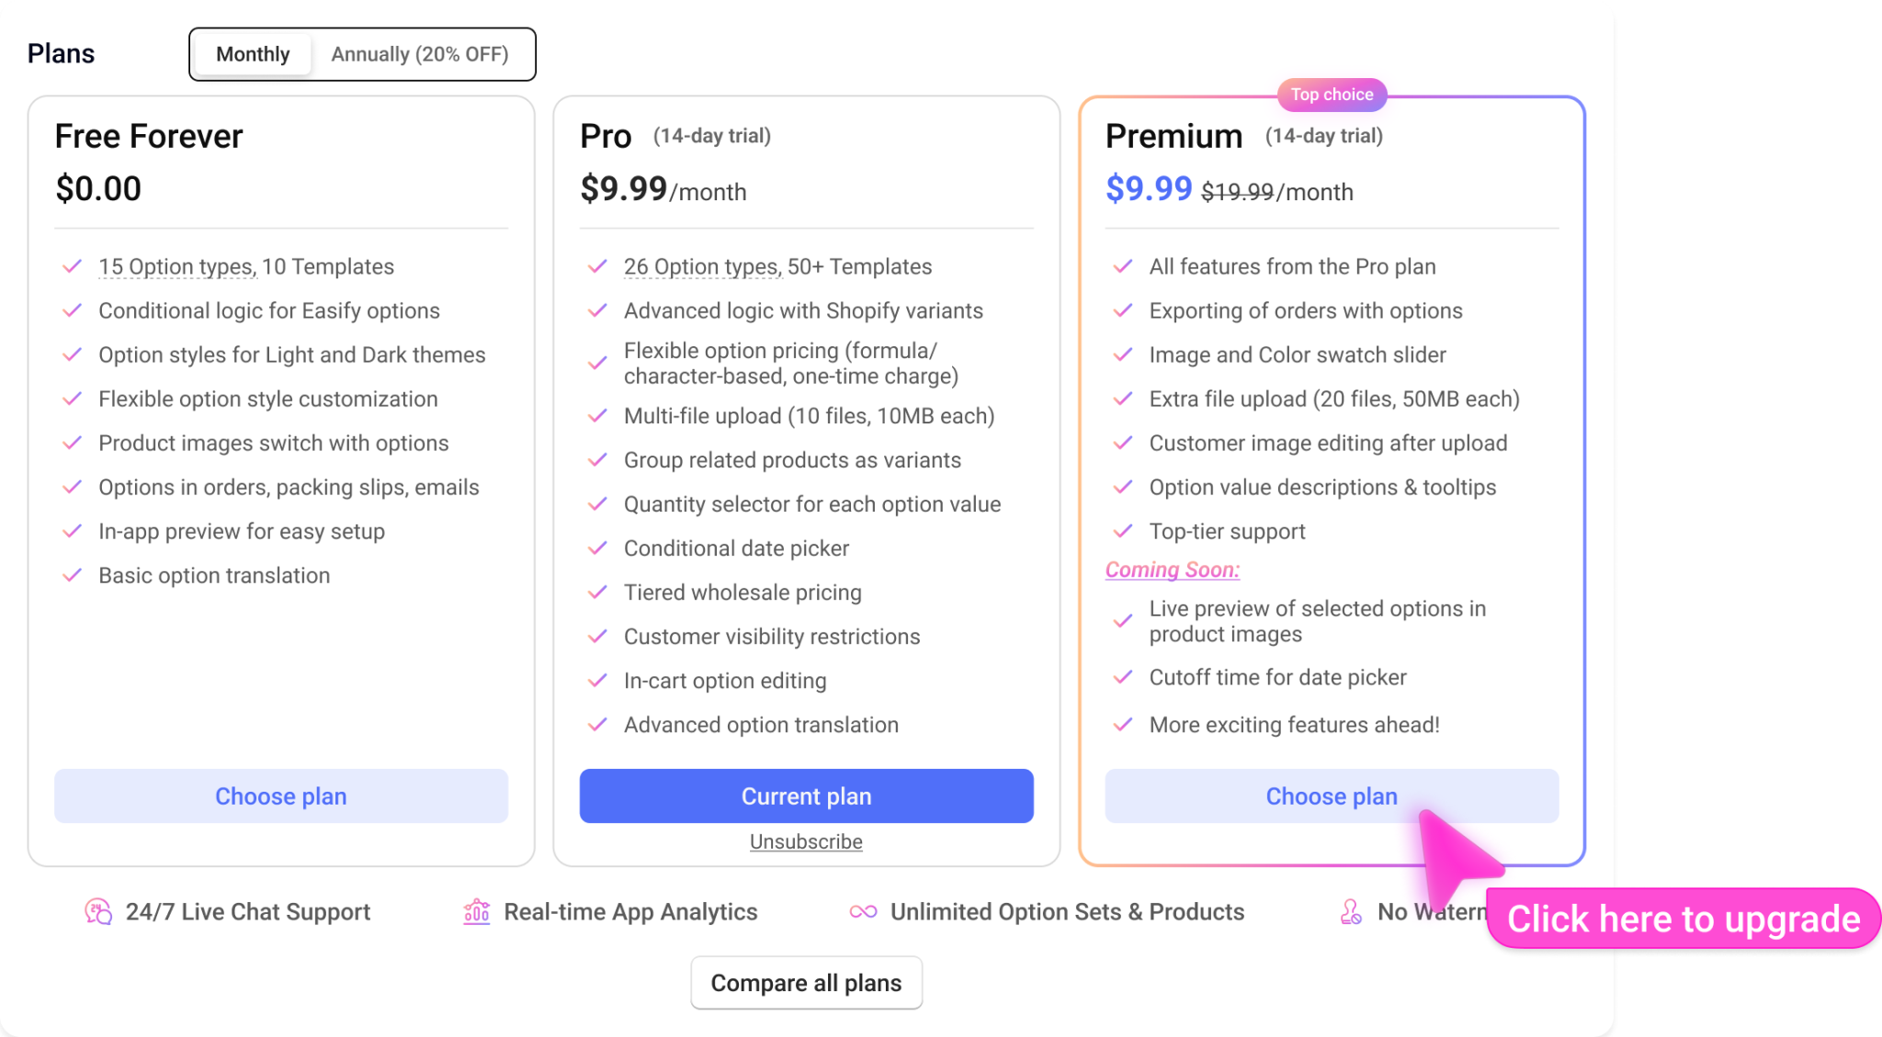Click the checkmark beside Basic option translation

click(72, 575)
